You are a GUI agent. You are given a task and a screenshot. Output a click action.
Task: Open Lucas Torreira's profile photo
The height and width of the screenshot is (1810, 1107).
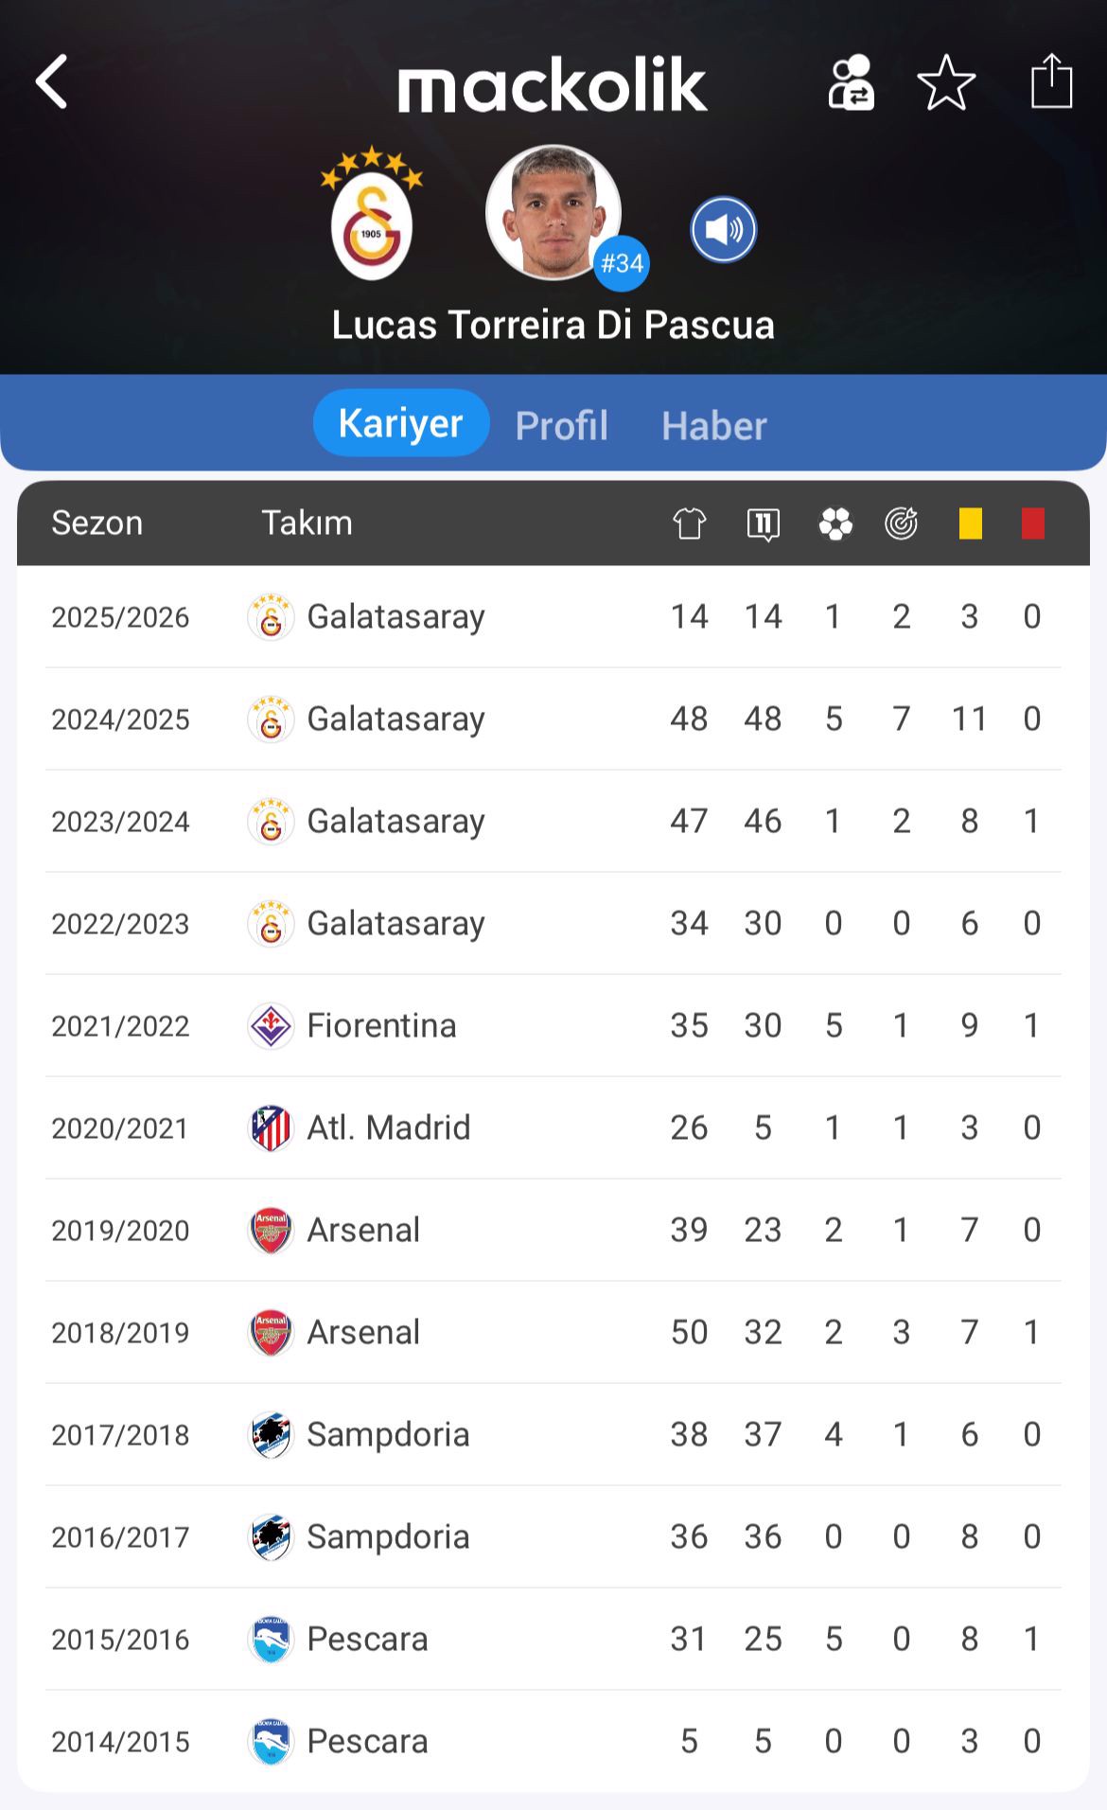pyautogui.click(x=553, y=212)
